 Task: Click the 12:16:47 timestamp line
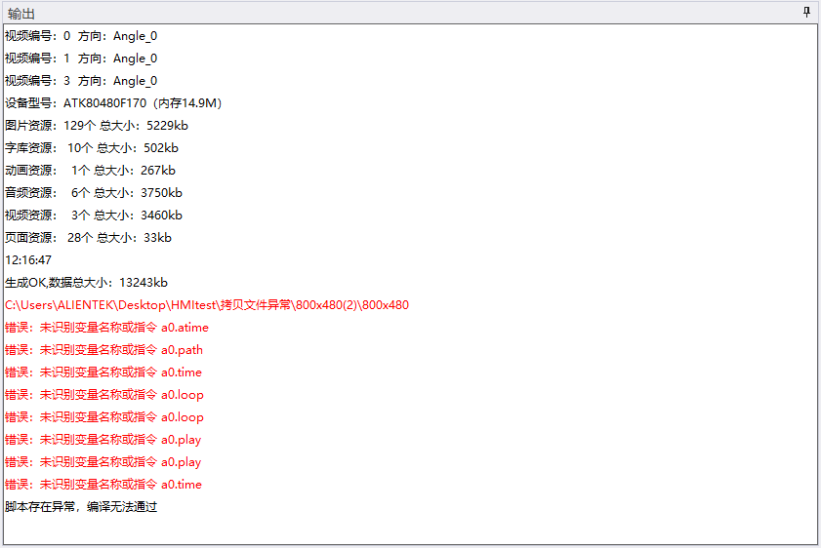(28, 259)
